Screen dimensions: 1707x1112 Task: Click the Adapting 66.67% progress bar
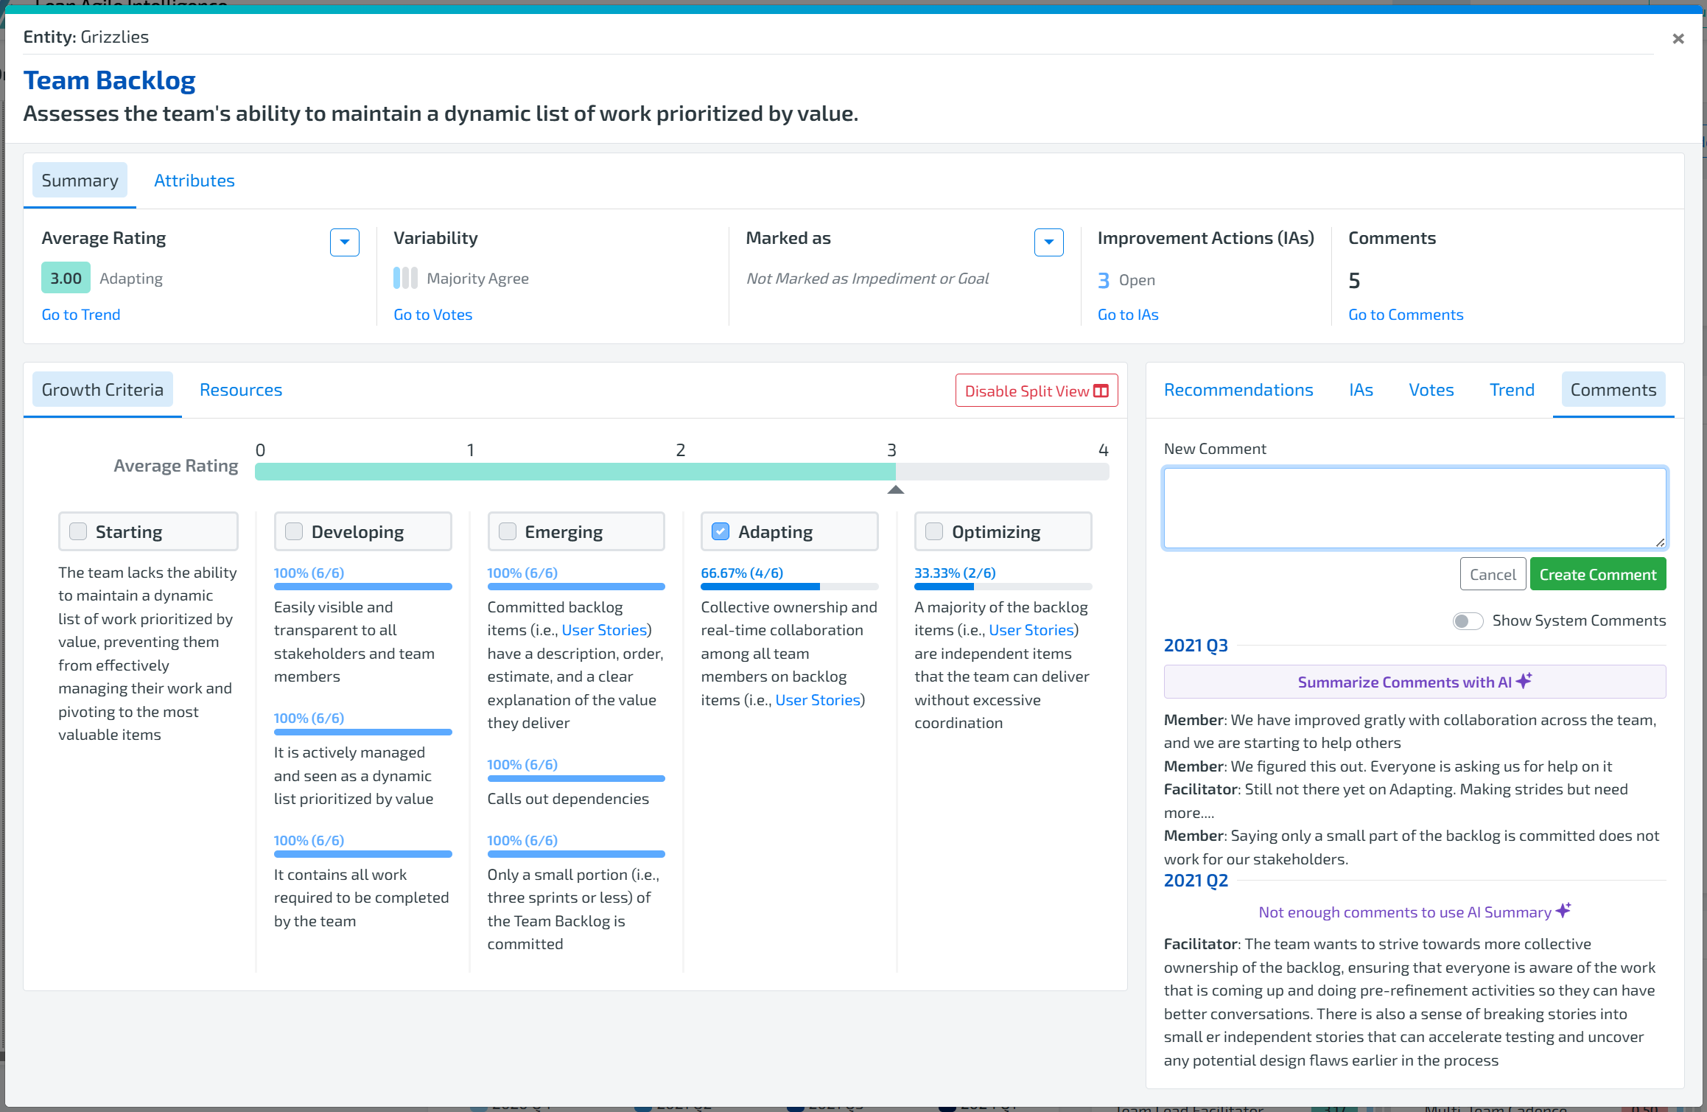(x=788, y=587)
